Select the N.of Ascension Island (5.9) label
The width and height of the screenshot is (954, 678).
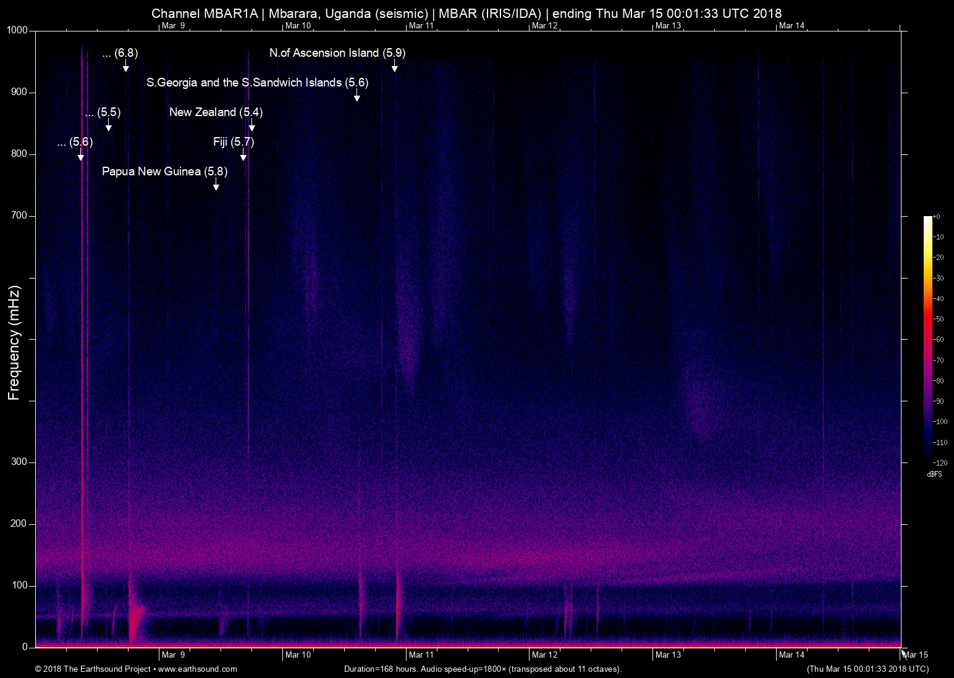(x=337, y=53)
